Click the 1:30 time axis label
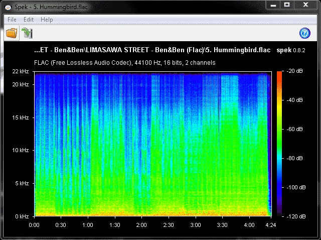321x240 pixels. point(115,225)
